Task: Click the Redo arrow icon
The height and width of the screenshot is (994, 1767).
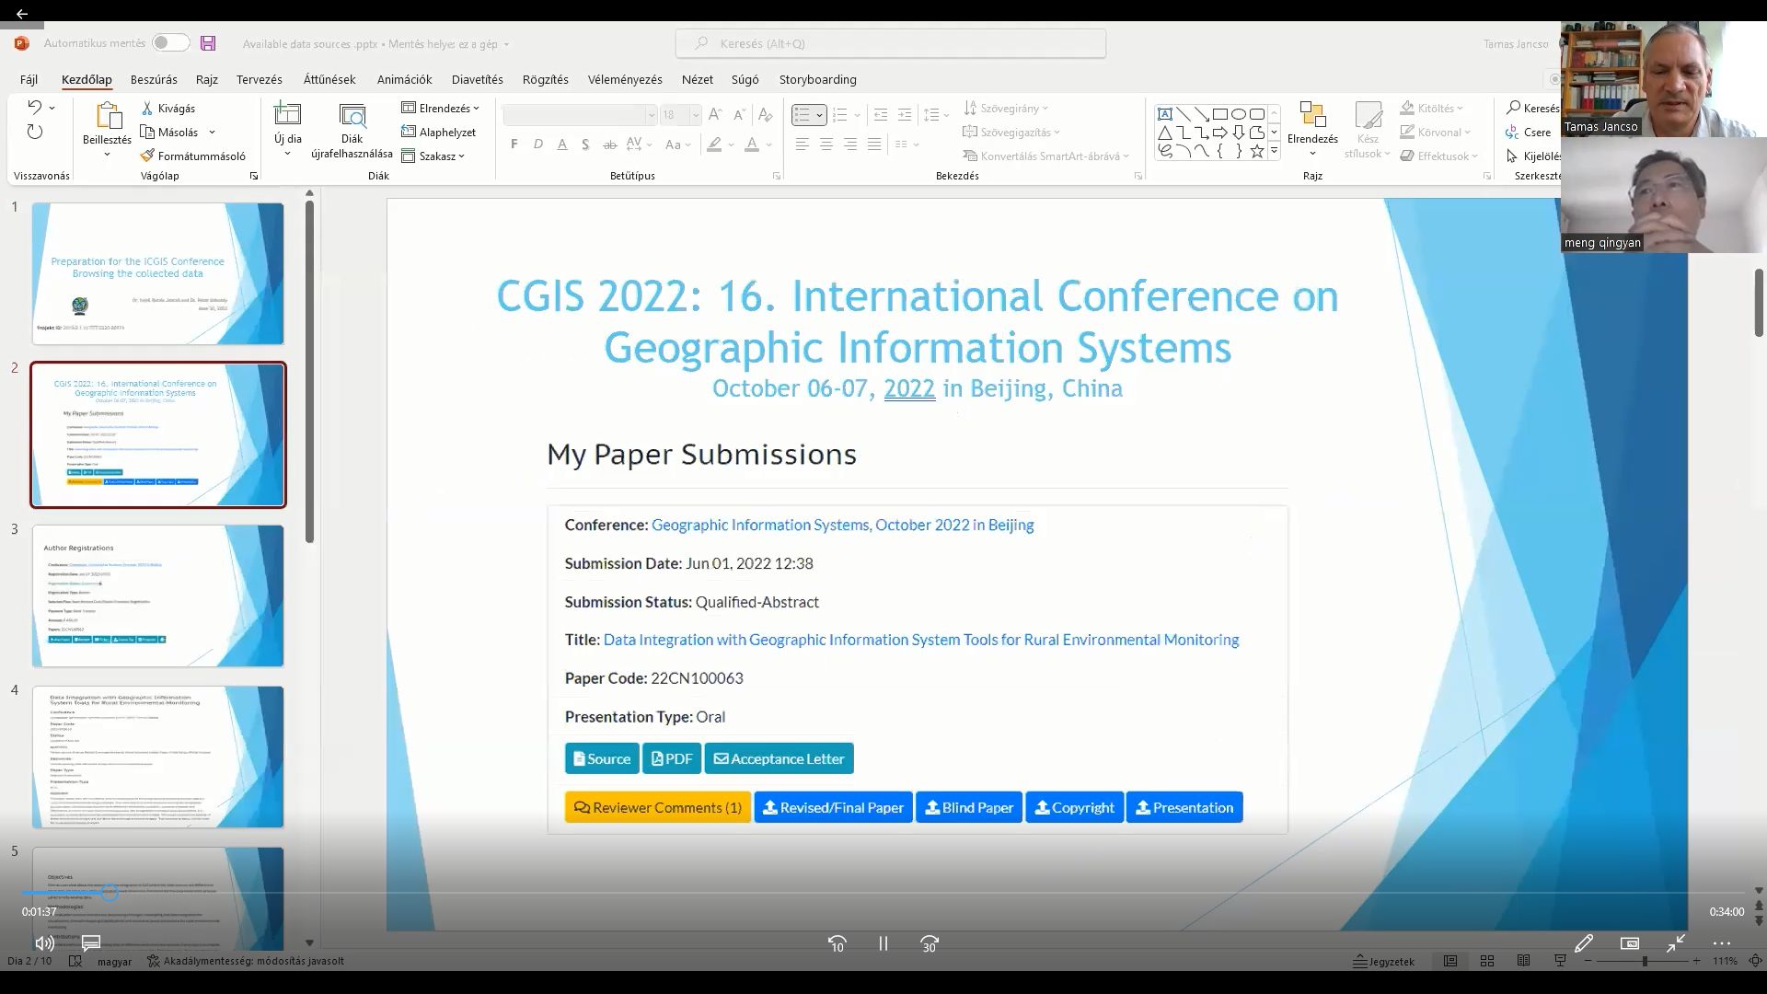Action: click(35, 132)
